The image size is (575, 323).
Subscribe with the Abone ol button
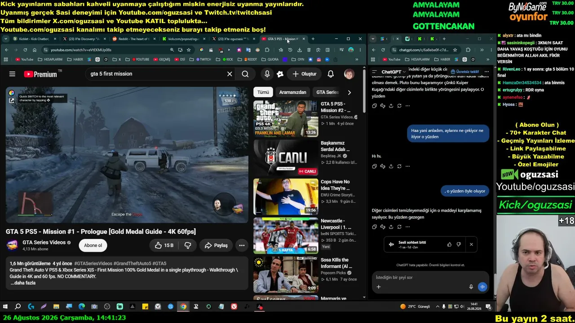(93, 245)
